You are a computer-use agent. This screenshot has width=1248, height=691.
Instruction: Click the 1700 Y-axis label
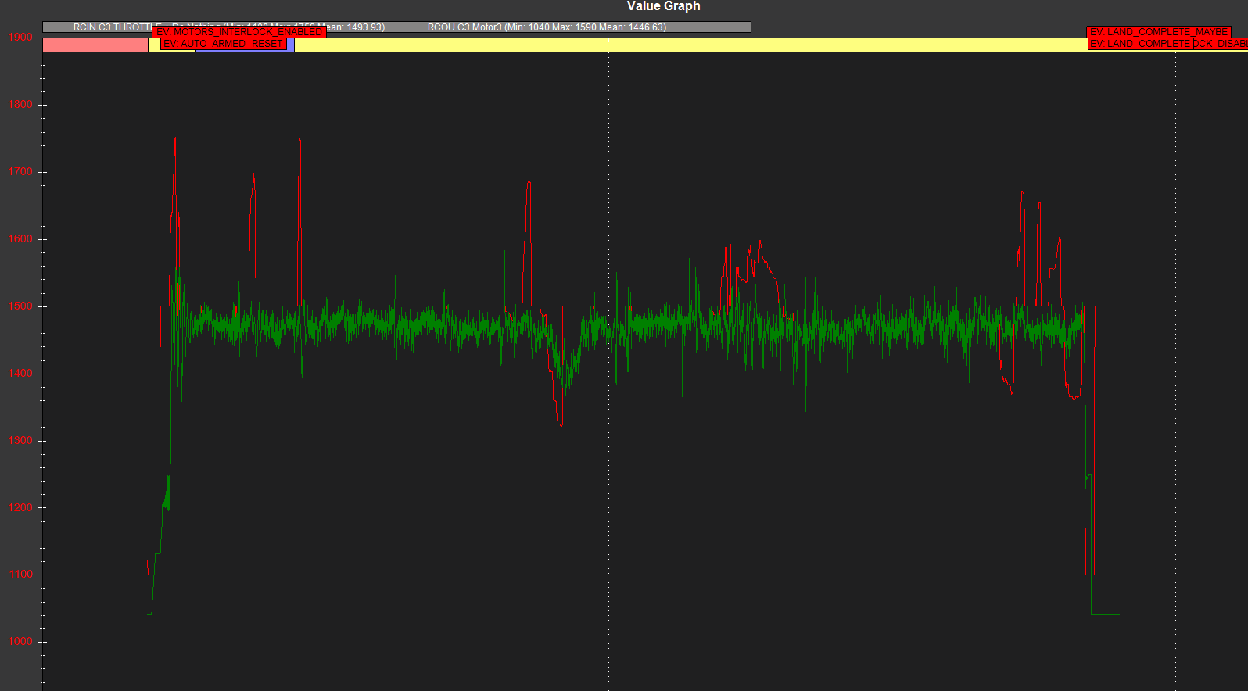pos(20,171)
